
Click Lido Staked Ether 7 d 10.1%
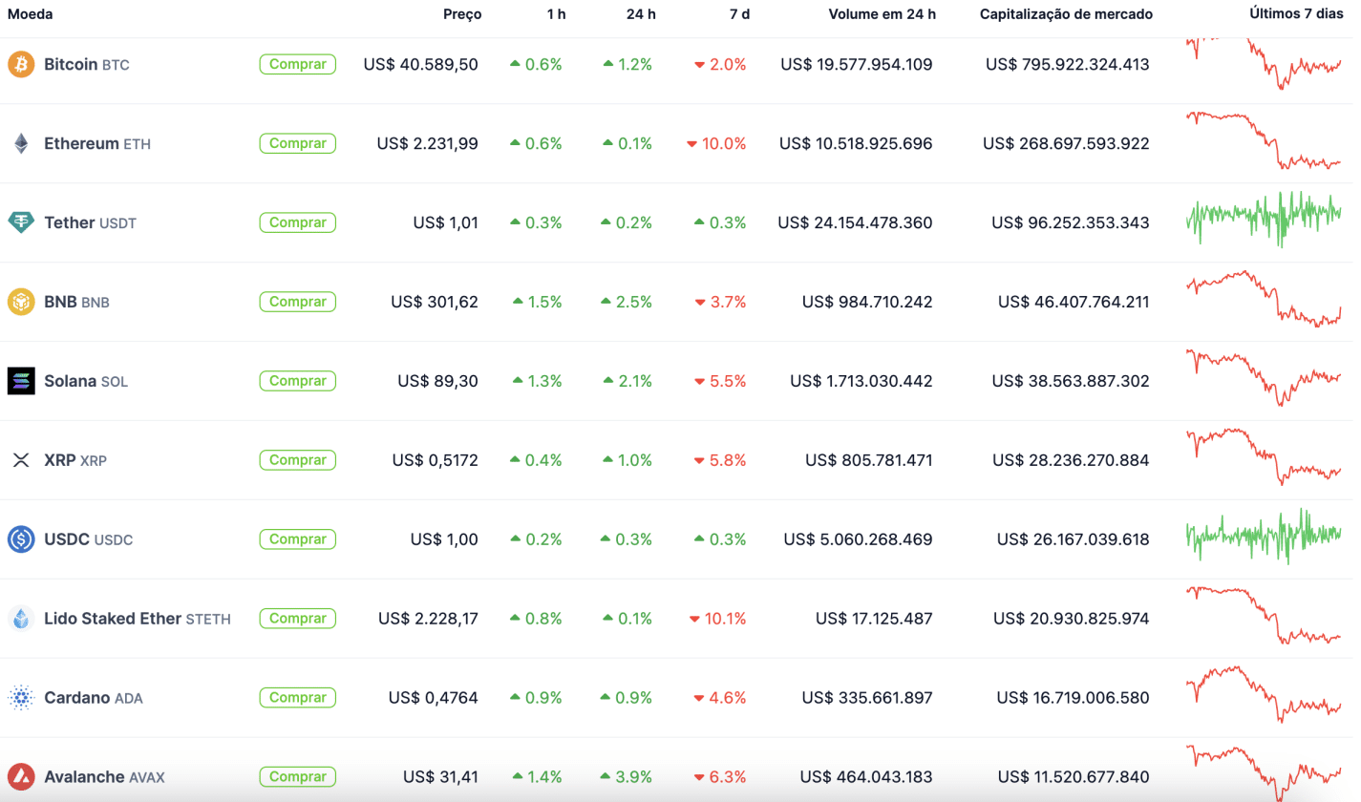pyautogui.click(x=717, y=619)
